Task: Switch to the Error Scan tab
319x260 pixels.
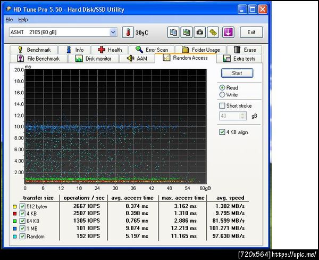Action: 152,50
